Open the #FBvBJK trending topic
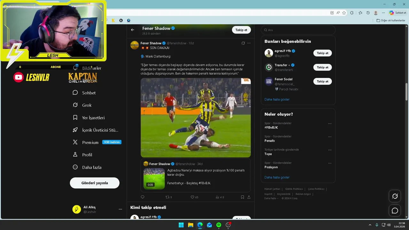This screenshot has height=230, width=409. (271, 127)
